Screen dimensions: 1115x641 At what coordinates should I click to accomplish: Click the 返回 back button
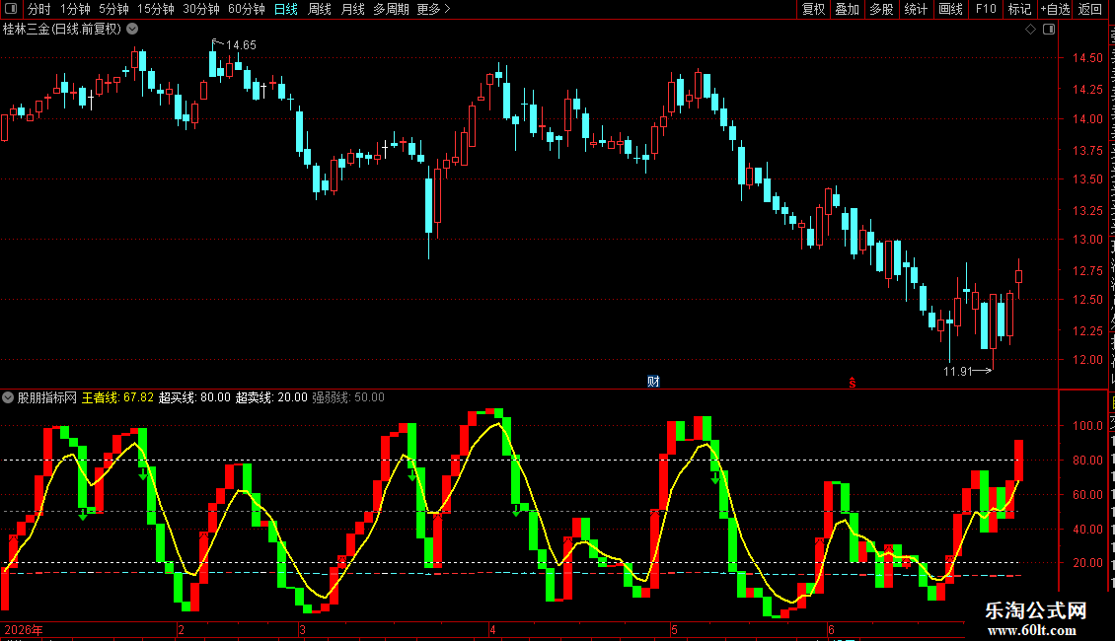(x=1090, y=9)
